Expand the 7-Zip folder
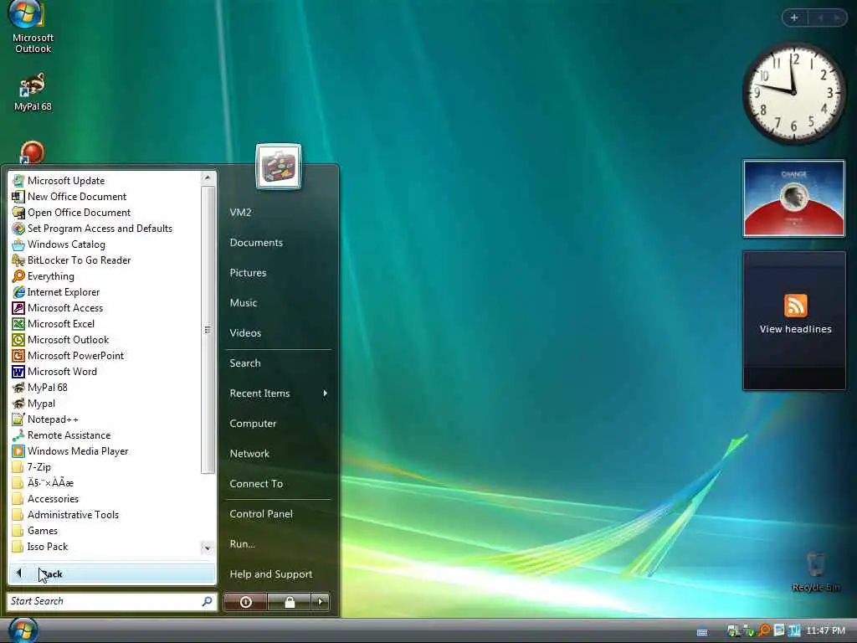 pyautogui.click(x=105, y=467)
